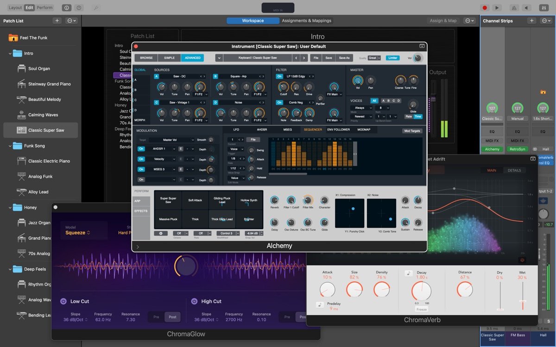Open the mixer icon at top right
The width and height of the screenshot is (556, 347).
pos(543,7)
